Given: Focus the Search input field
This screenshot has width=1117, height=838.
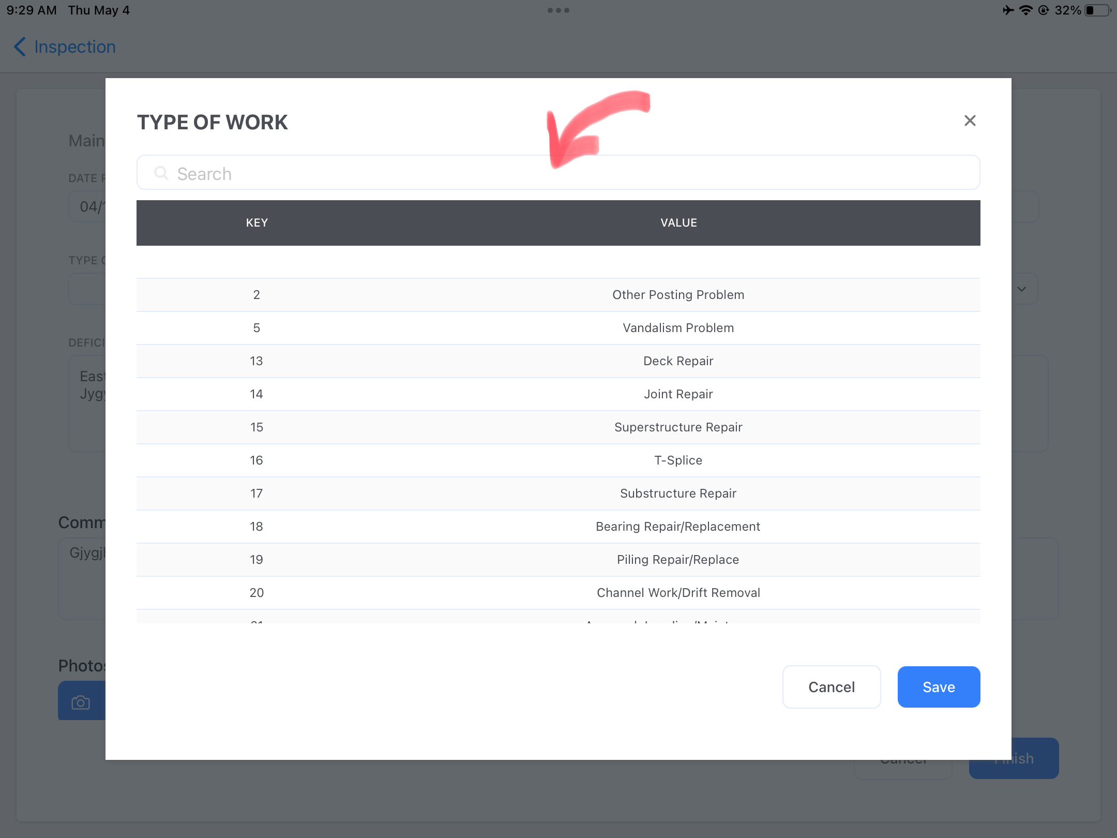Looking at the screenshot, I should point(558,173).
